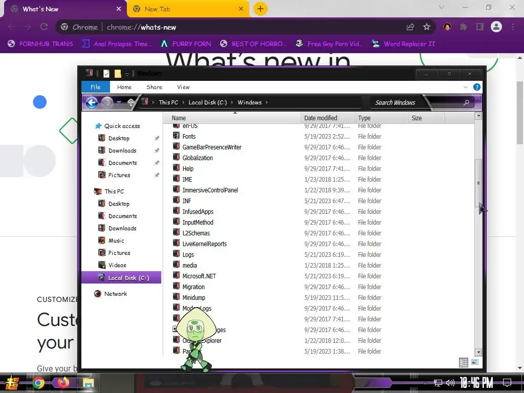524x393 pixels.
Task: Expand chevron after This PC breadcrumb
Action: coord(184,102)
